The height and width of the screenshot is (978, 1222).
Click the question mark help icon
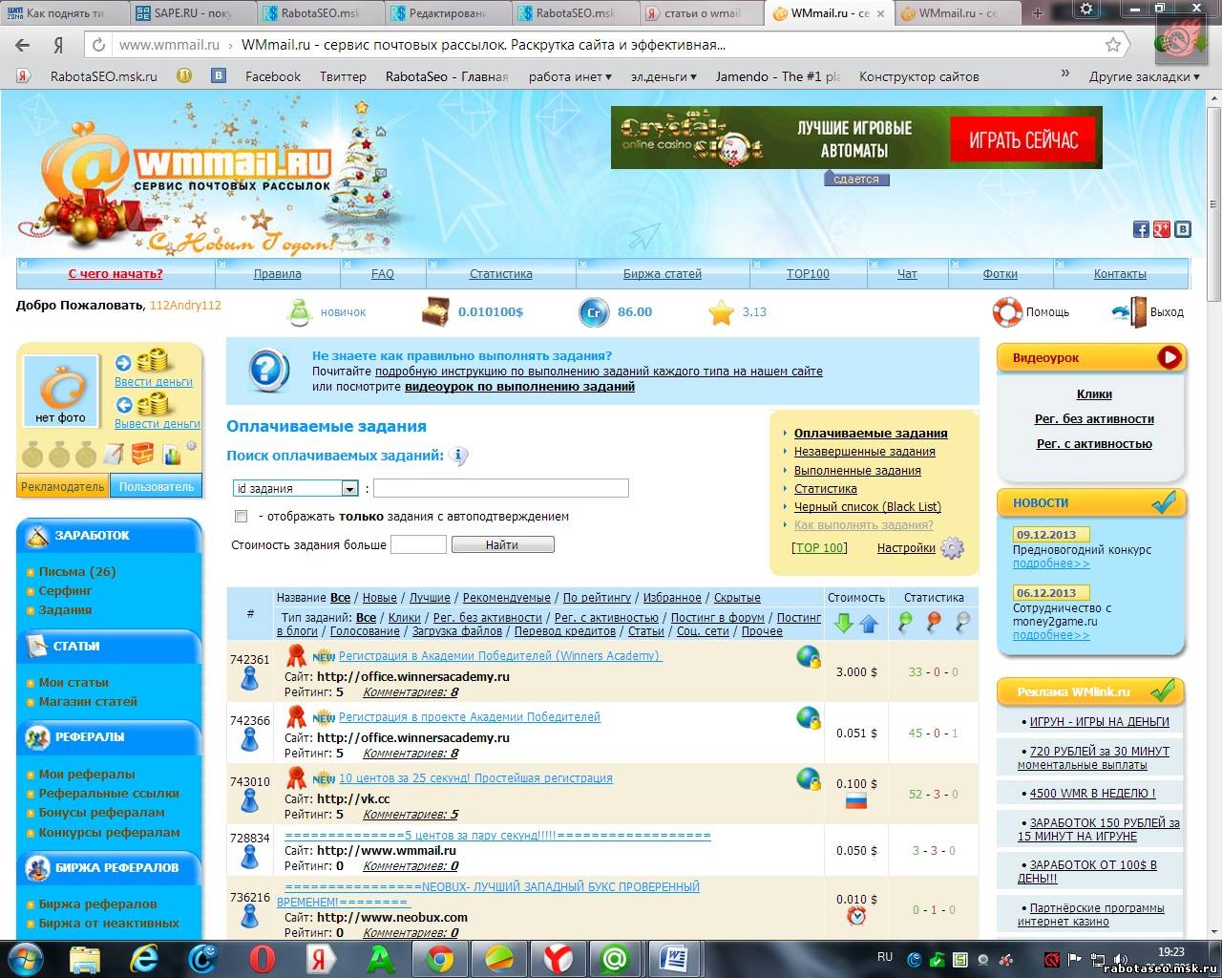point(268,371)
